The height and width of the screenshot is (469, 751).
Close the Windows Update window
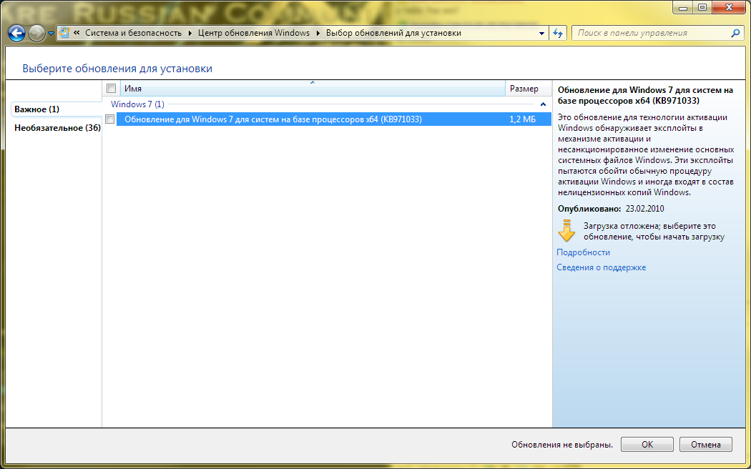(x=729, y=7)
